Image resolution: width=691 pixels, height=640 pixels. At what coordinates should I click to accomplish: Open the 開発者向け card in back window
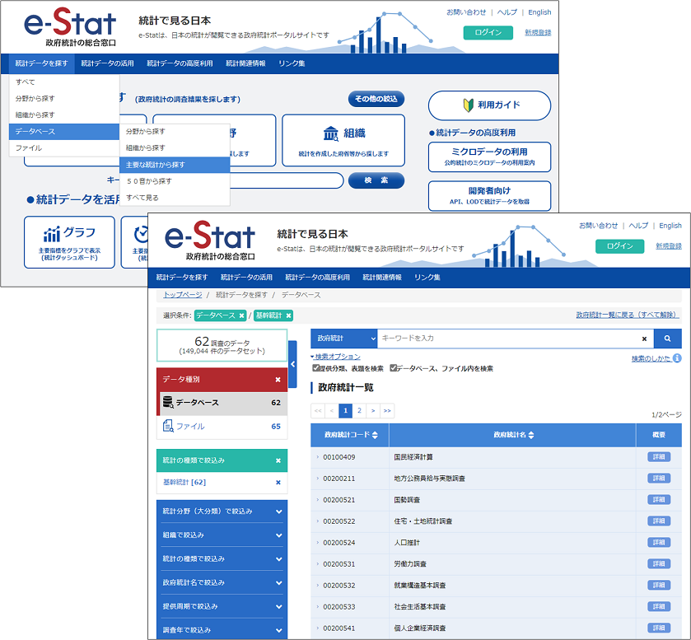click(489, 196)
